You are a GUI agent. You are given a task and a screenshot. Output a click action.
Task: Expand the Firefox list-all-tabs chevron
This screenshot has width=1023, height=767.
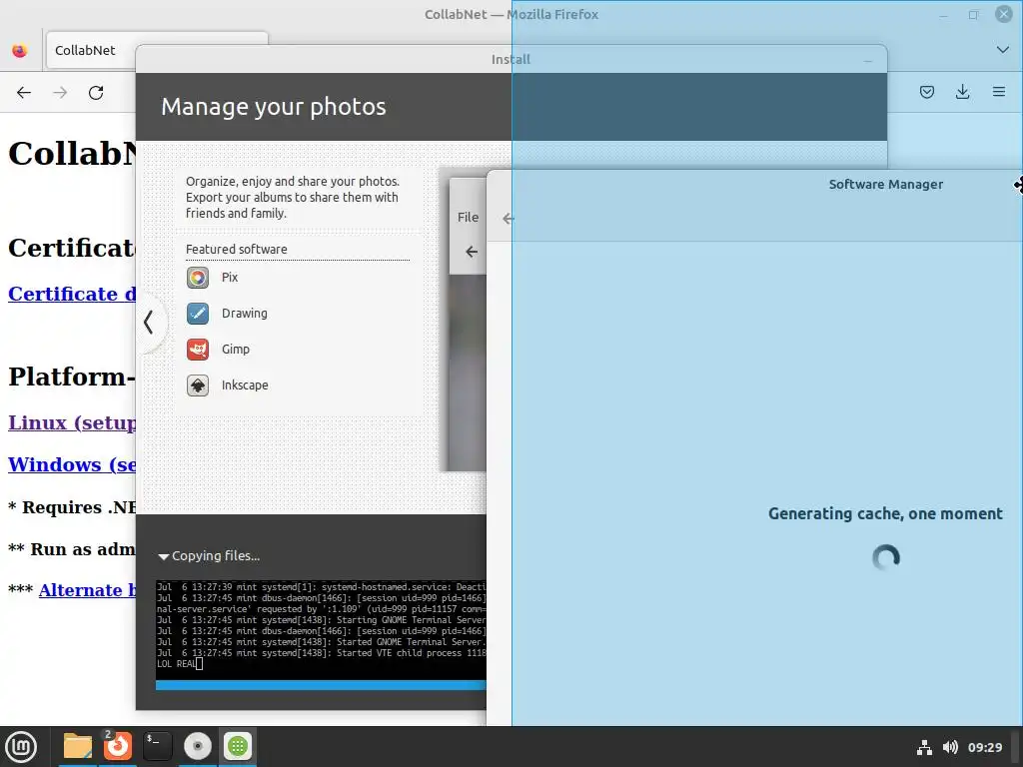(1003, 50)
